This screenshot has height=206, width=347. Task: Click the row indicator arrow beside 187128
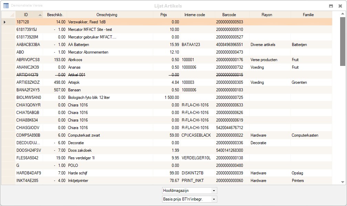pyautogui.click(x=4, y=22)
